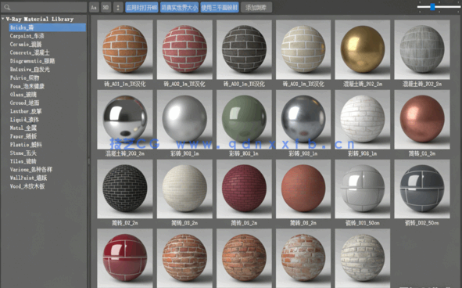Select the Liquid category in the tree
Image resolution: width=462 pixels, height=288 pixels.
[x=24, y=120]
